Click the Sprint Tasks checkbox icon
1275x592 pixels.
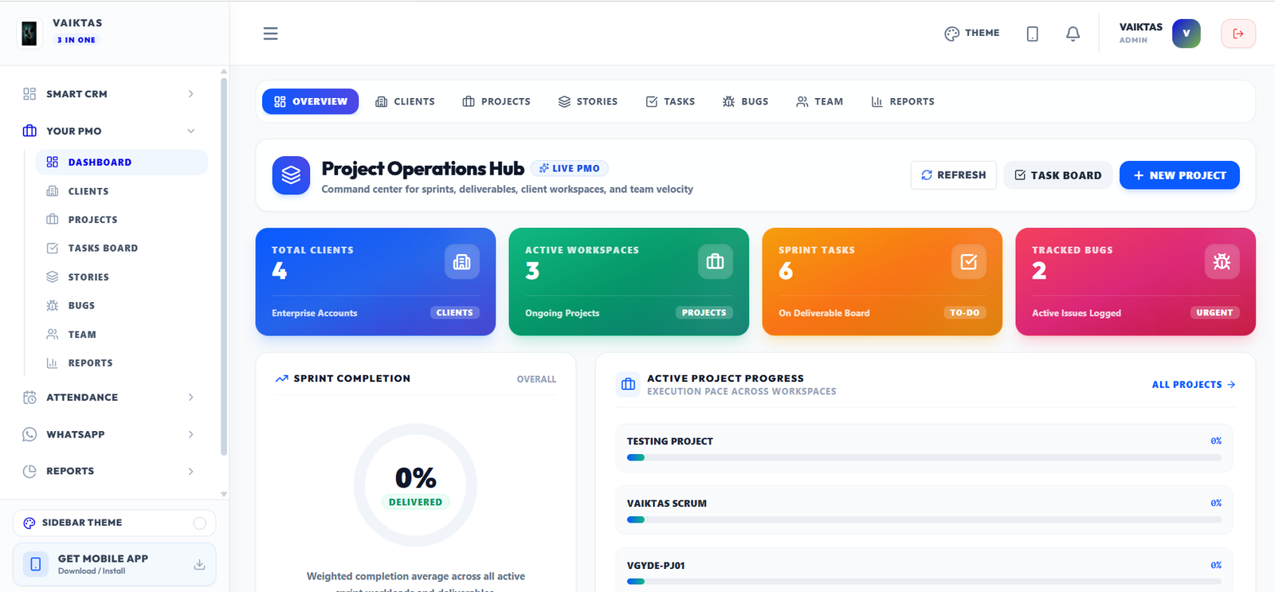(969, 261)
